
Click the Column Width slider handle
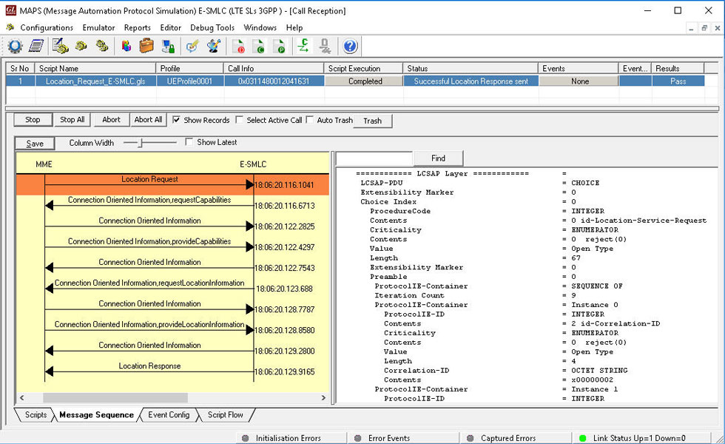pyautogui.click(x=140, y=142)
